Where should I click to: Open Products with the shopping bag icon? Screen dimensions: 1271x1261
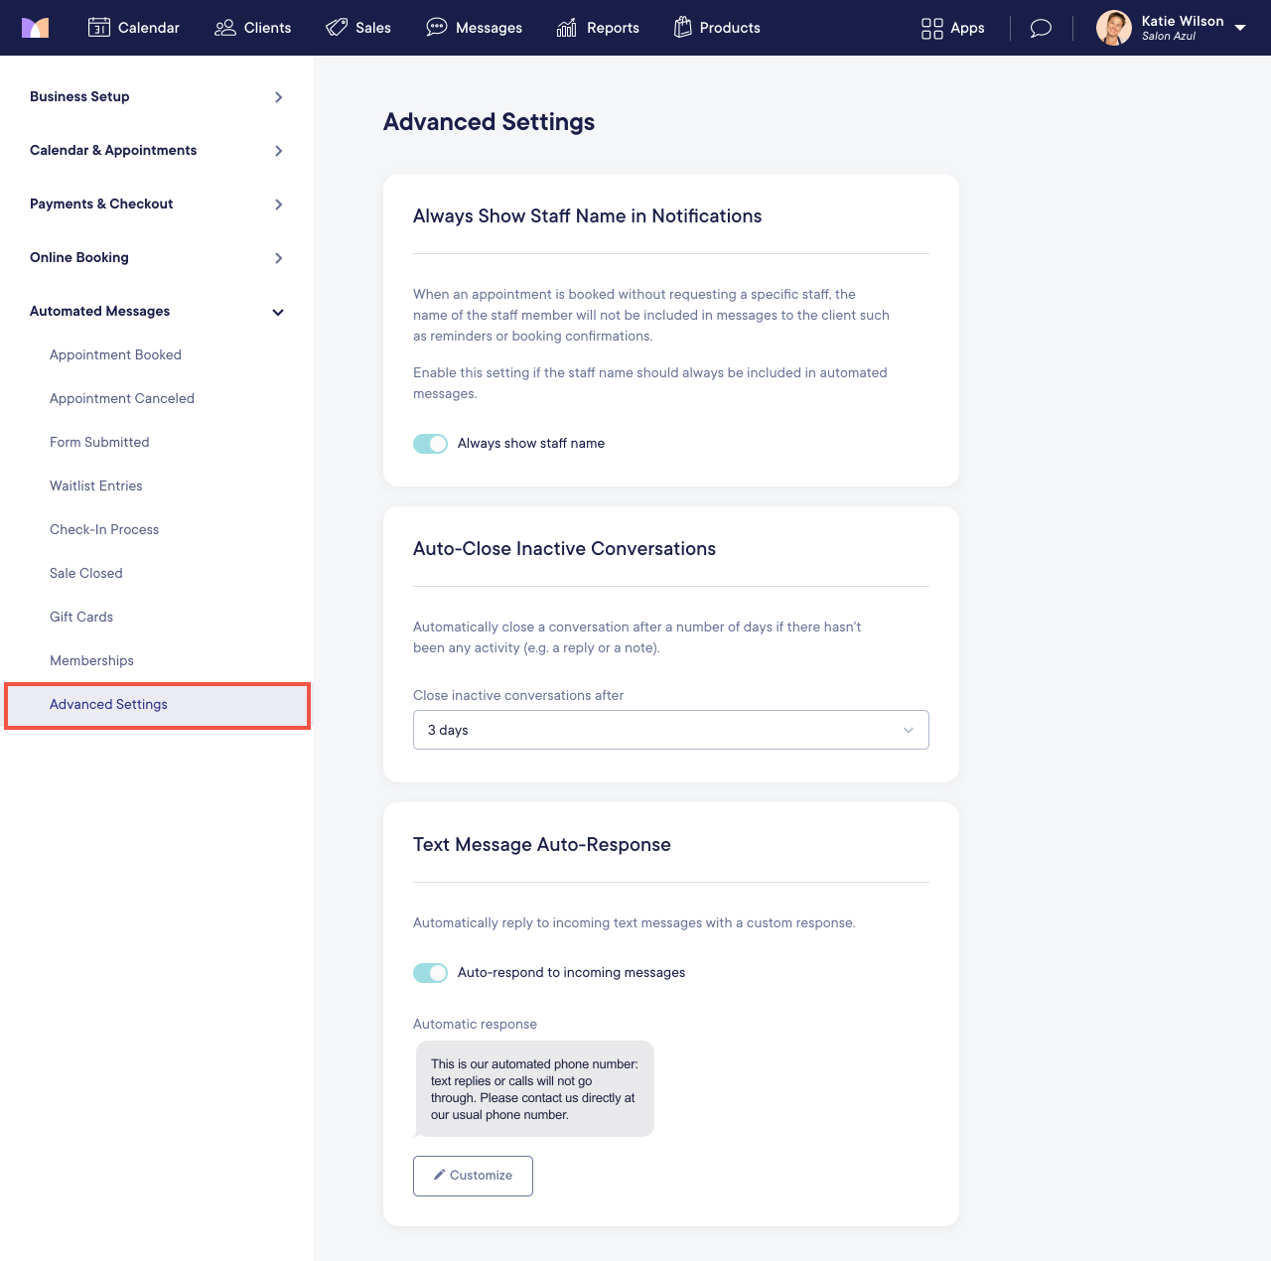click(682, 28)
